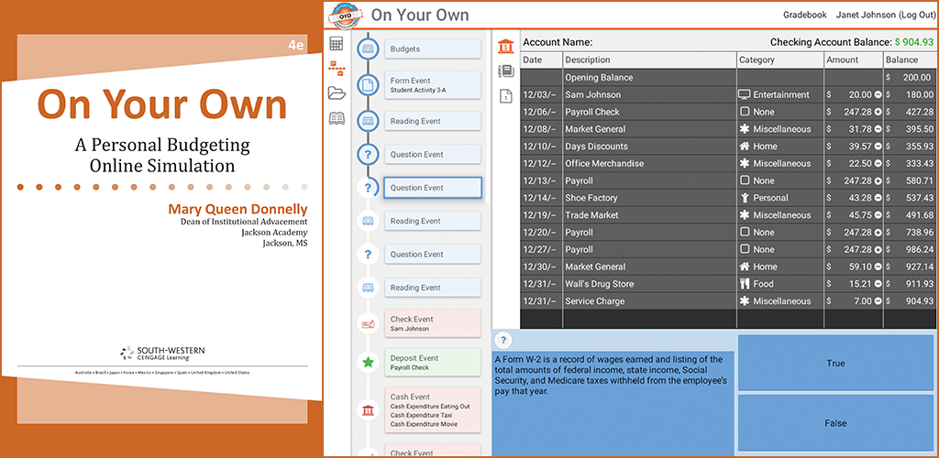Open Form Event Student Activity 3-A
This screenshot has height=458, width=939.
pos(433,85)
